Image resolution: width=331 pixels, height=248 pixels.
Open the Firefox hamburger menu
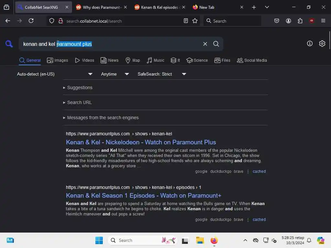tap(323, 21)
